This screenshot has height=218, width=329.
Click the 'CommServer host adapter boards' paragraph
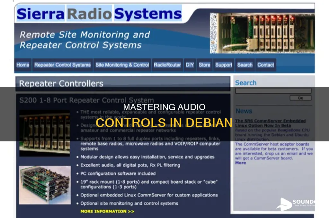tap(274, 151)
